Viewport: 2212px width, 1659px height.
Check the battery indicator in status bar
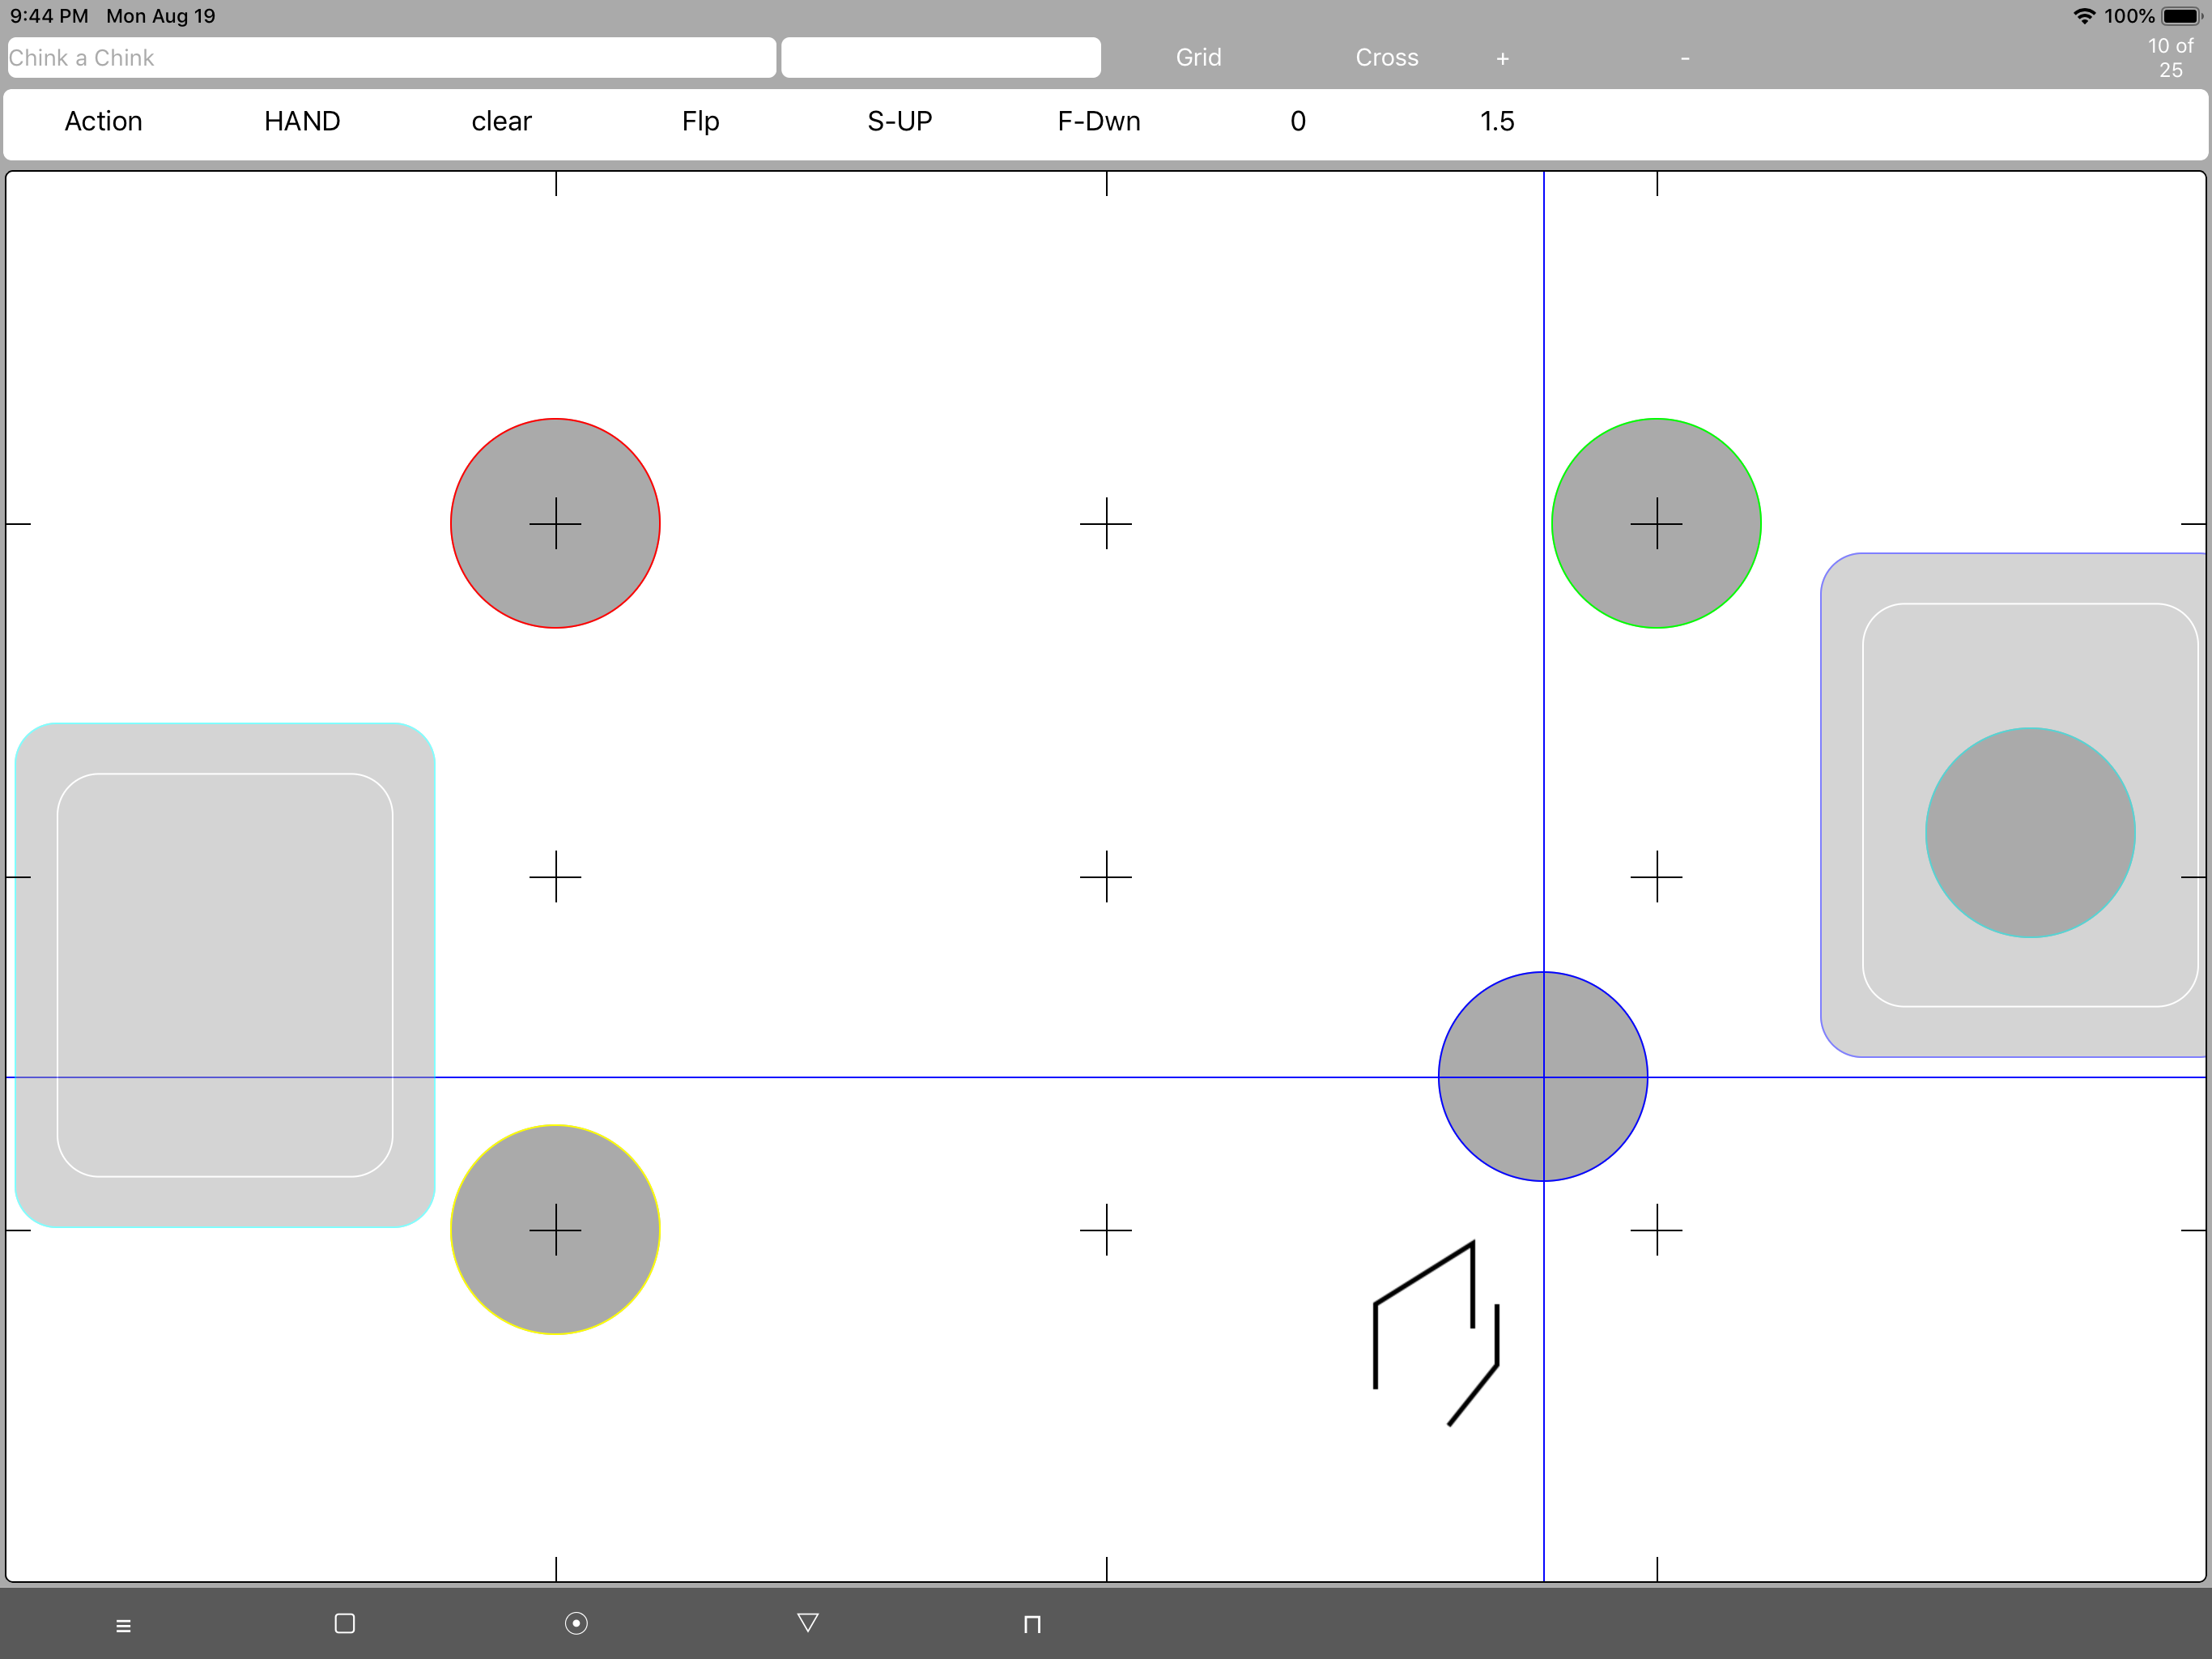click(2183, 16)
